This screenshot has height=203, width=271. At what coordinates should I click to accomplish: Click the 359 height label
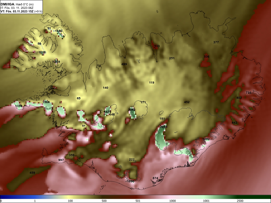[72, 155]
